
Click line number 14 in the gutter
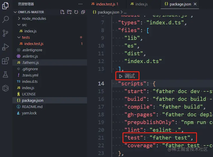[x=101, y=83]
